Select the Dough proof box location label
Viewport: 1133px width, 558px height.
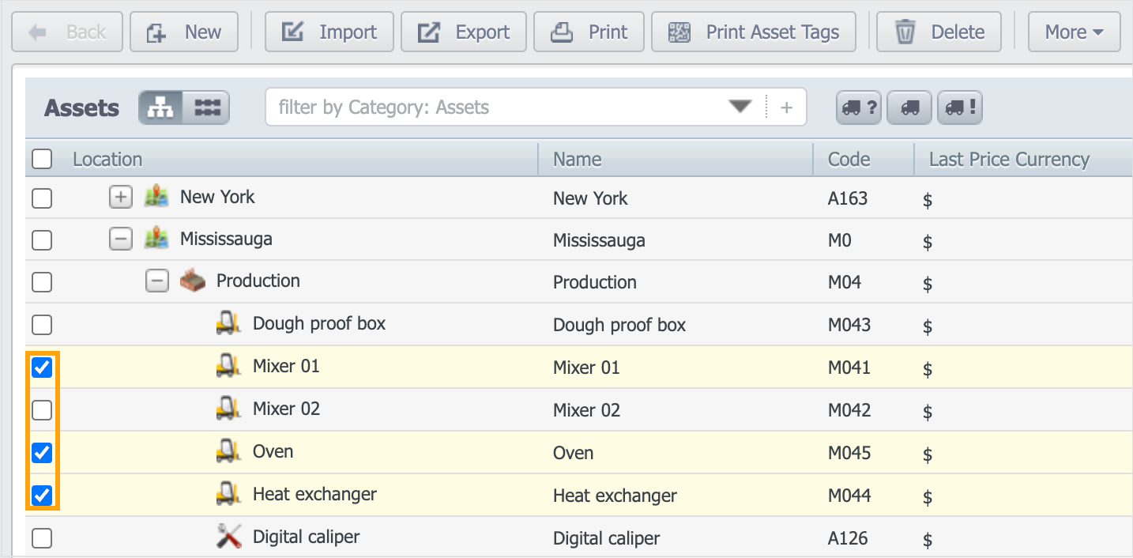coord(319,323)
